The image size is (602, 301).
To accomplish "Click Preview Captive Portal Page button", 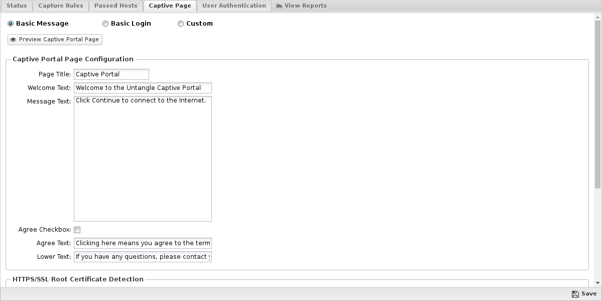I will tap(55, 40).
